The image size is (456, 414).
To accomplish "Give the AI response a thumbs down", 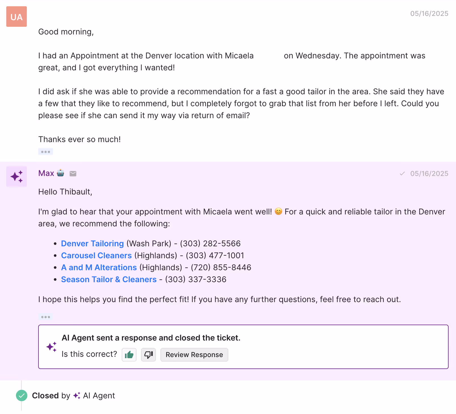I will click(x=148, y=355).
